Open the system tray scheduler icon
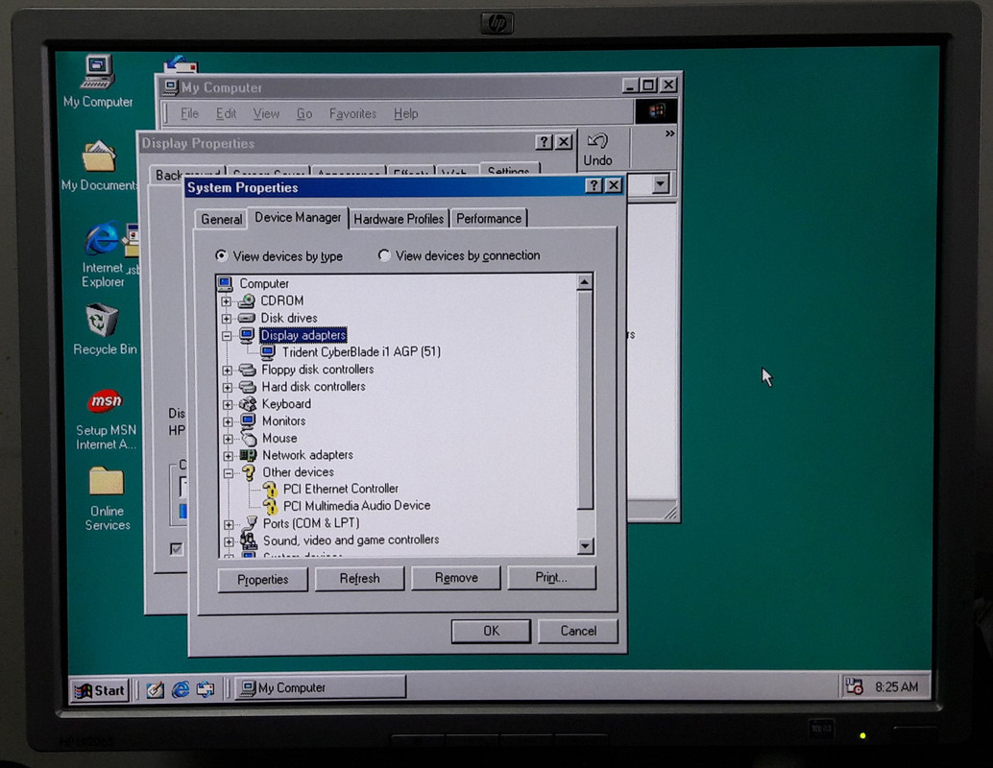Image resolution: width=993 pixels, height=768 pixels. (x=855, y=686)
